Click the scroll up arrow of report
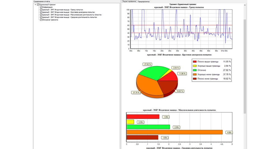This screenshot has width=280, height=149. click(x=245, y=5)
